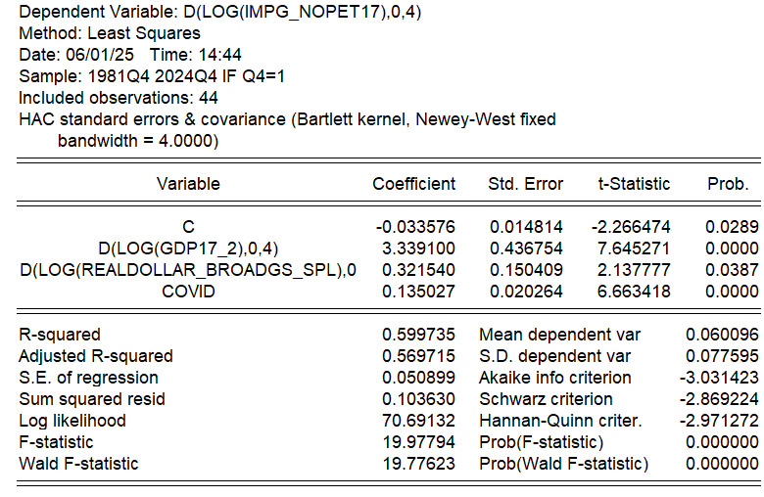This screenshot has height=497, width=764.
Task: Click the Akaike info criterion value
Action: point(719,378)
